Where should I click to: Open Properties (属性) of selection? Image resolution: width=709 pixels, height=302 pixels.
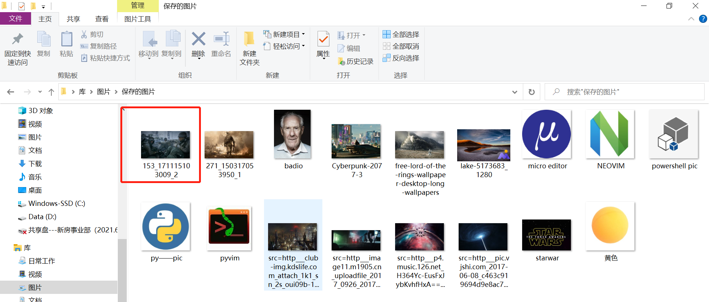(x=323, y=45)
